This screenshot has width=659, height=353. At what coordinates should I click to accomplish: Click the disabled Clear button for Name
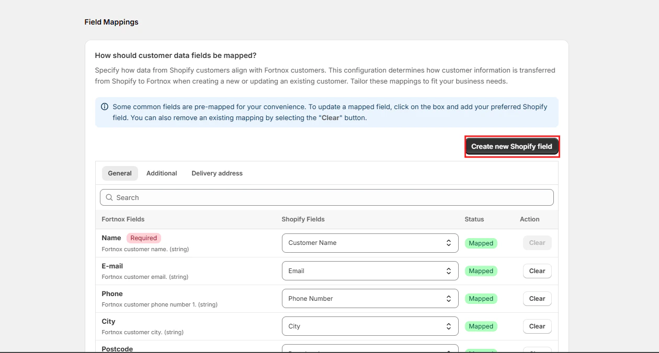(537, 243)
